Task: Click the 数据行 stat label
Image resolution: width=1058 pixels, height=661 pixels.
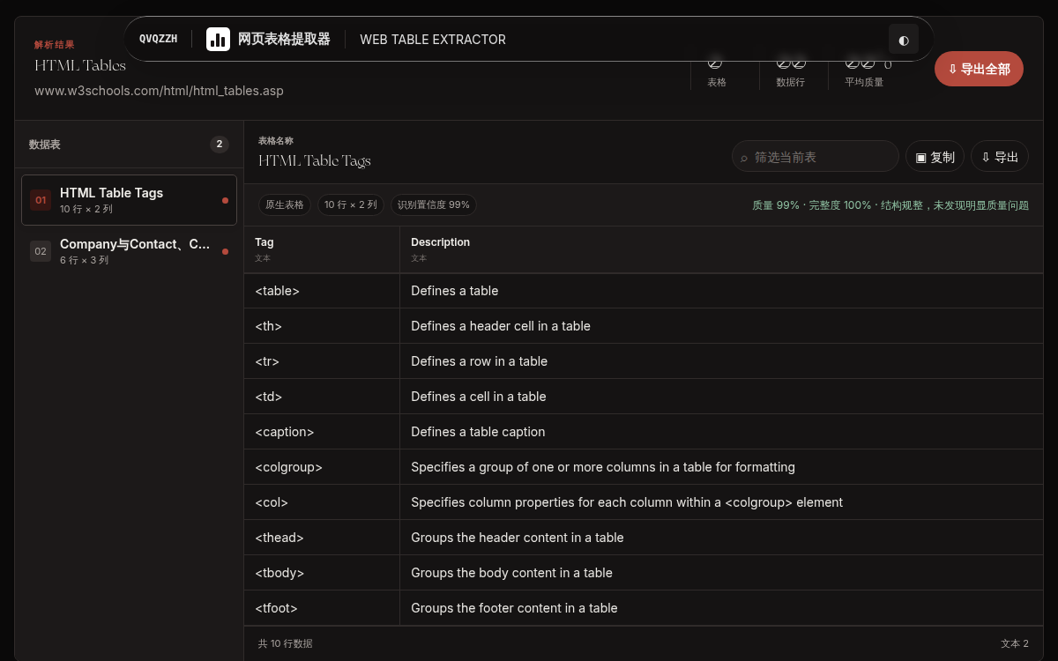Action: (x=790, y=82)
